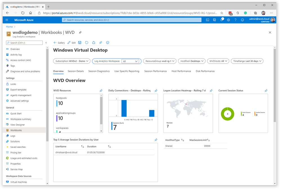Open the View Designer menu item
Image resolution: width=281 pixels, height=190 pixels.
coord(17,125)
